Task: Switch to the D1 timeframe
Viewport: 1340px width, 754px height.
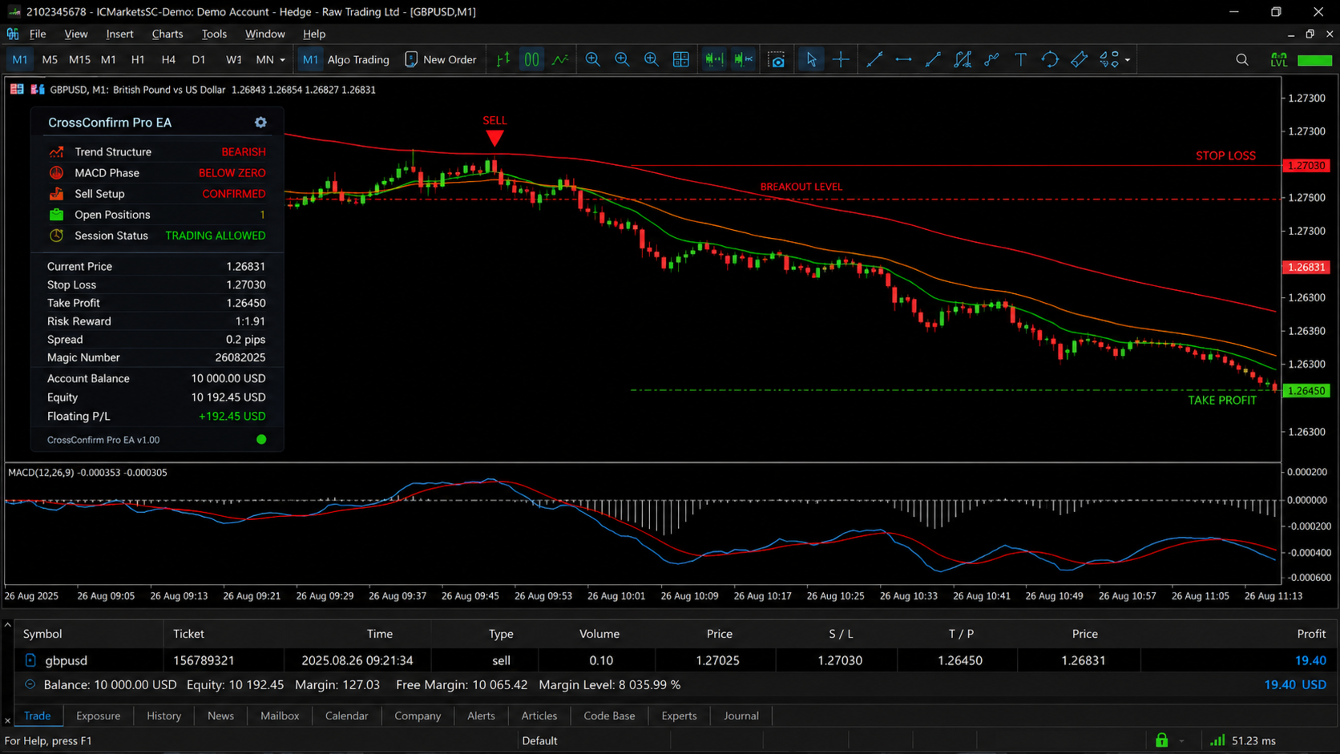Action: click(199, 59)
